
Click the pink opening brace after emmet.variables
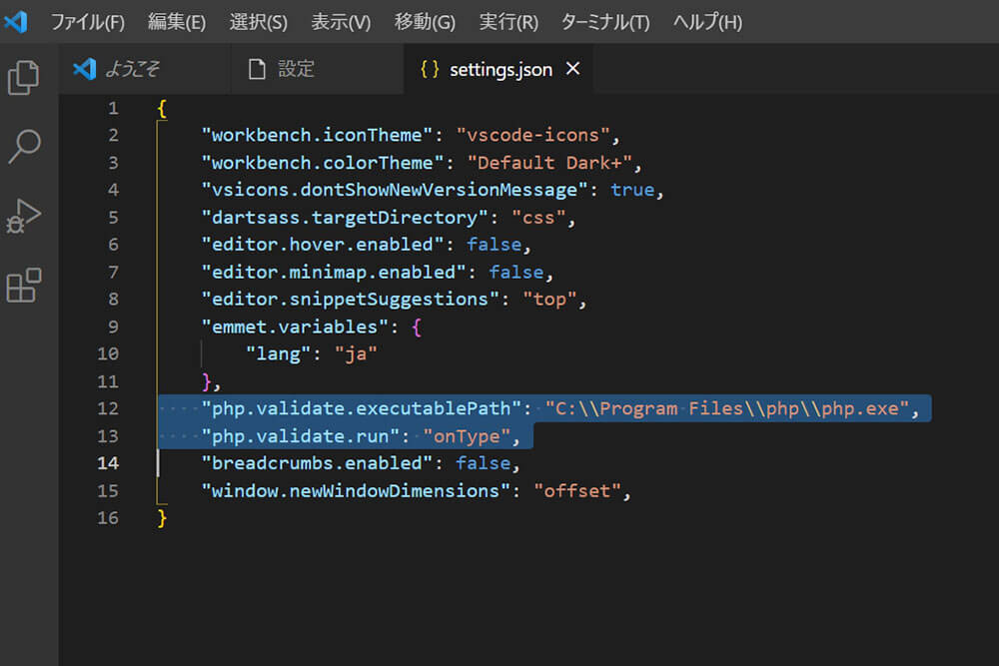pyautogui.click(x=416, y=328)
